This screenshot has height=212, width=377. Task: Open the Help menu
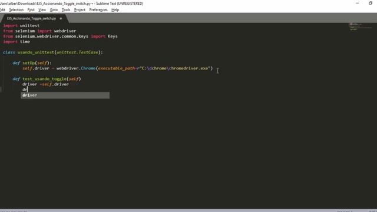pos(115,10)
